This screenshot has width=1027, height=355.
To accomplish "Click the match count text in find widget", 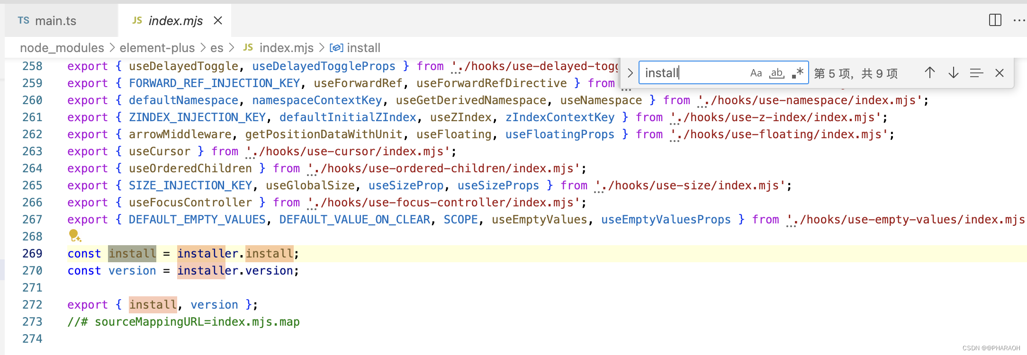I will [856, 73].
